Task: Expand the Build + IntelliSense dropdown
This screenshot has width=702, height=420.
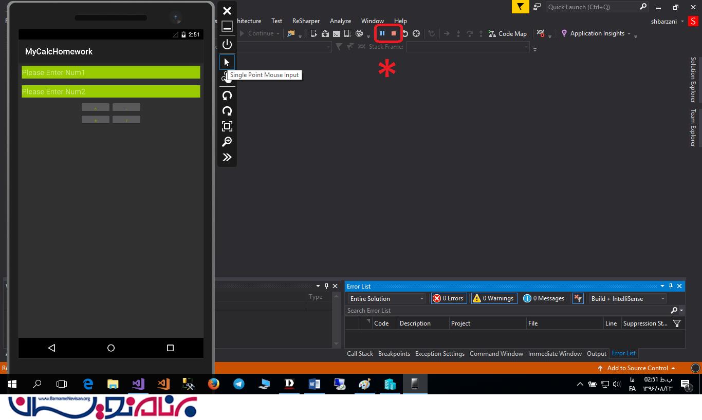Action: tap(627, 298)
